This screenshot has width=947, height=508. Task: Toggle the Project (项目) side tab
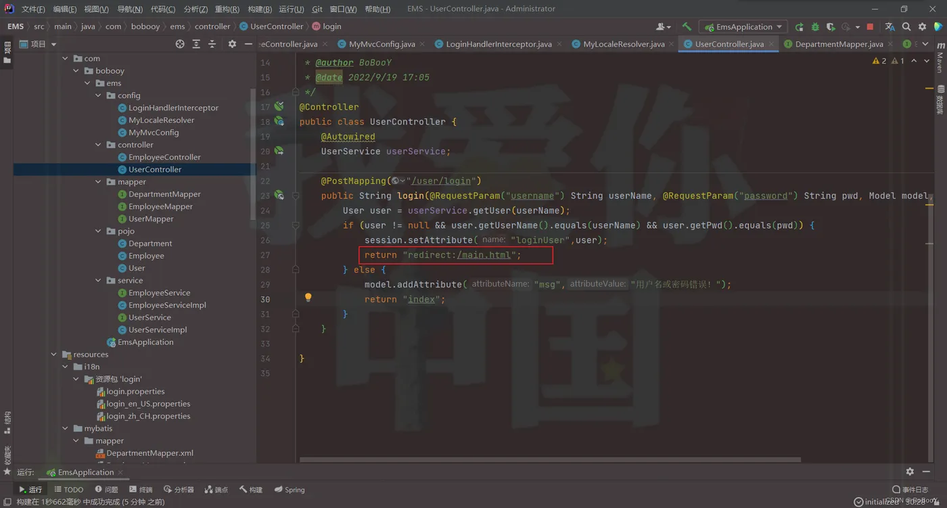pos(7,53)
